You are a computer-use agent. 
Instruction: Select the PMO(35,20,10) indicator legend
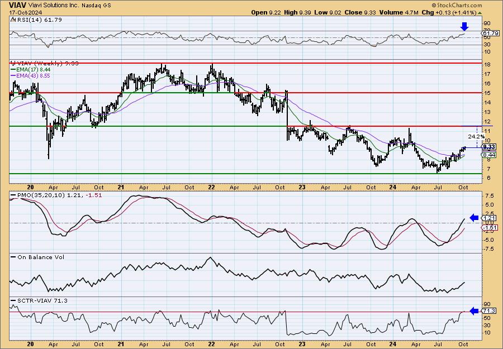click(56, 195)
